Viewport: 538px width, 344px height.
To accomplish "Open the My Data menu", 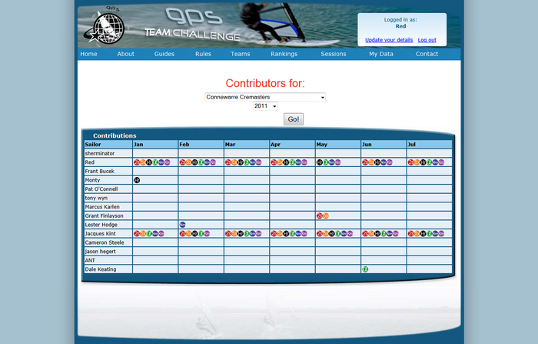I will point(380,54).
